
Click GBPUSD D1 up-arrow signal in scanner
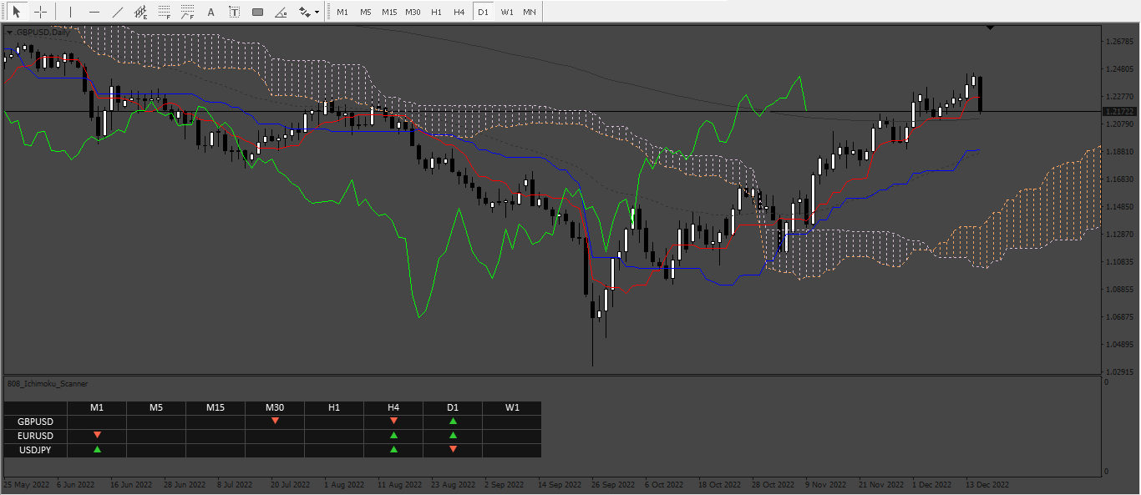(x=453, y=422)
